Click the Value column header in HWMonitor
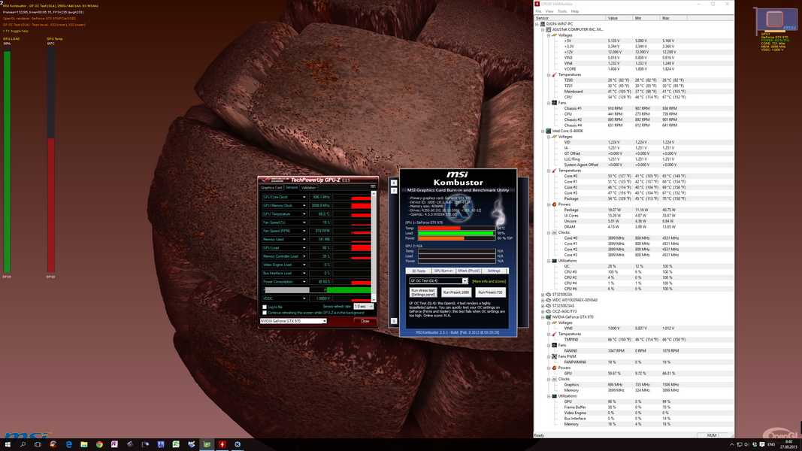The image size is (802, 451). 619,18
